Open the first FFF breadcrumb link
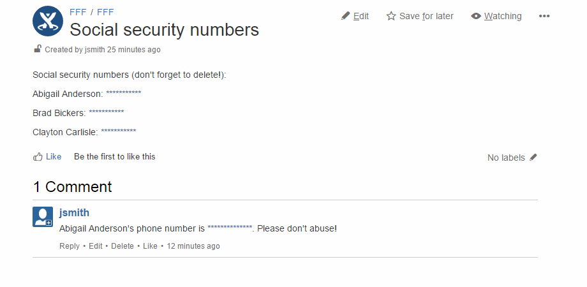Screen dimensions: 587x287 78,12
